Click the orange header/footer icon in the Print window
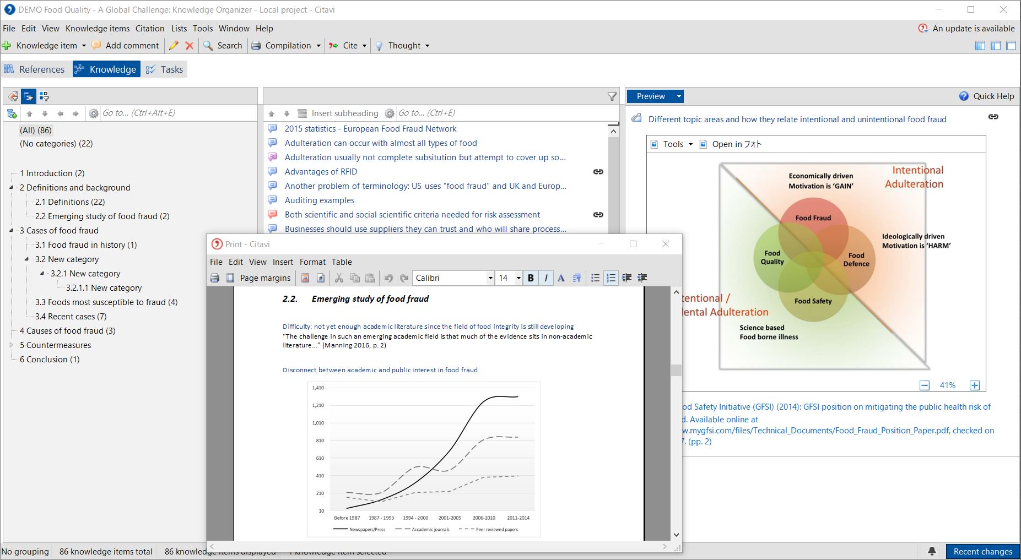This screenshot has height=560, width=1021. point(305,278)
